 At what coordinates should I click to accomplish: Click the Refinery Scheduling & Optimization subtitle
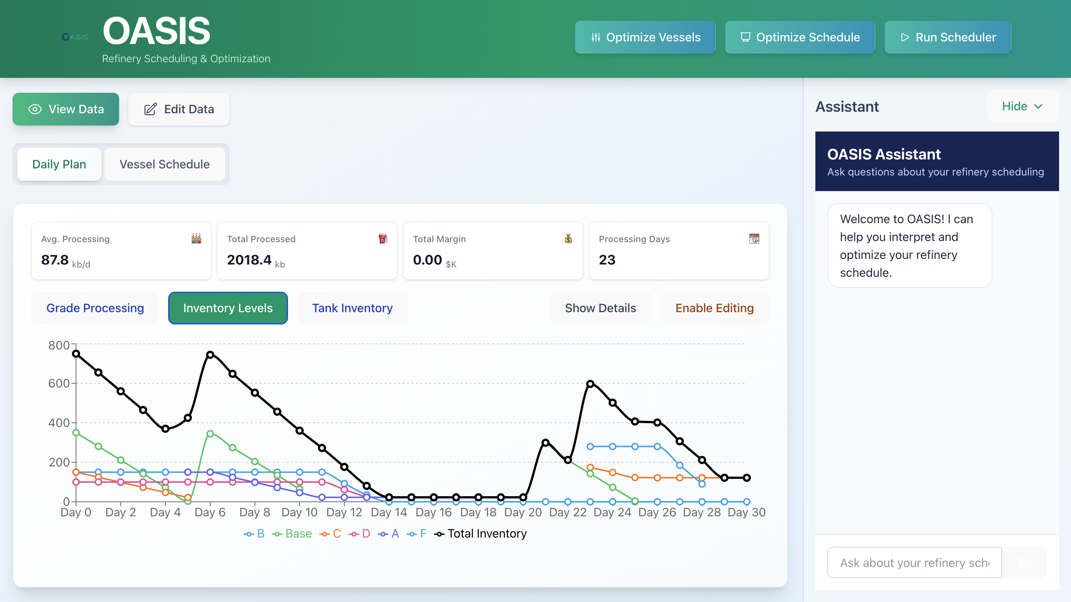tap(186, 58)
